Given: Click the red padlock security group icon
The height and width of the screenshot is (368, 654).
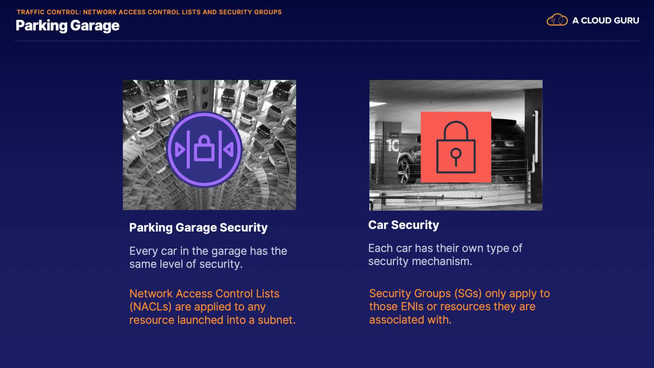Looking at the screenshot, I should coord(456,147).
